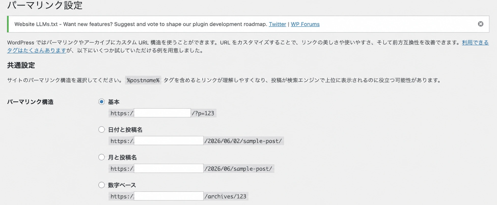Click the %postname% tag code
The height and width of the screenshot is (205, 497).
click(x=143, y=80)
